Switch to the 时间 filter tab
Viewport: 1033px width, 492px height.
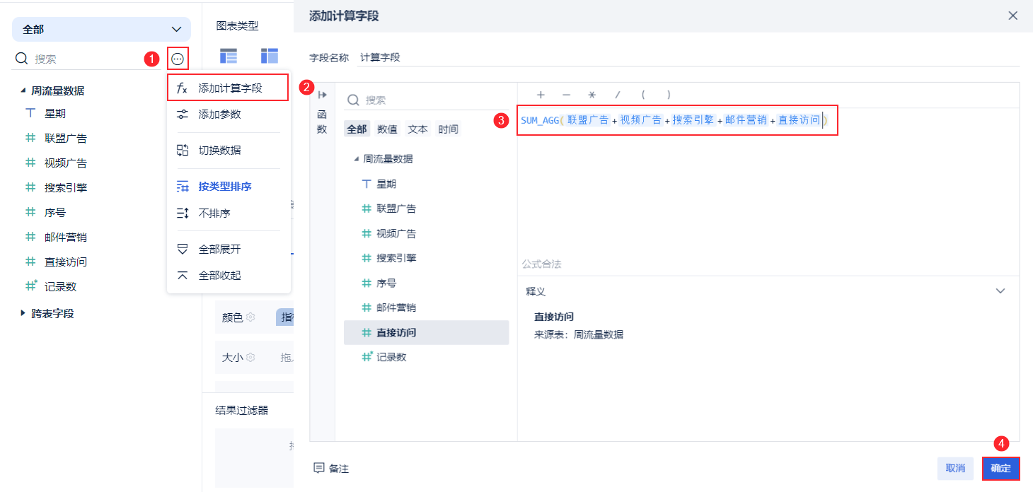(448, 129)
